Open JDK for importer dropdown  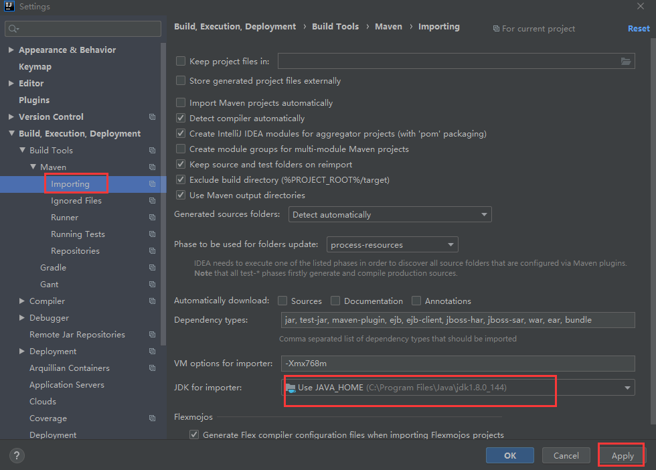coord(458,388)
